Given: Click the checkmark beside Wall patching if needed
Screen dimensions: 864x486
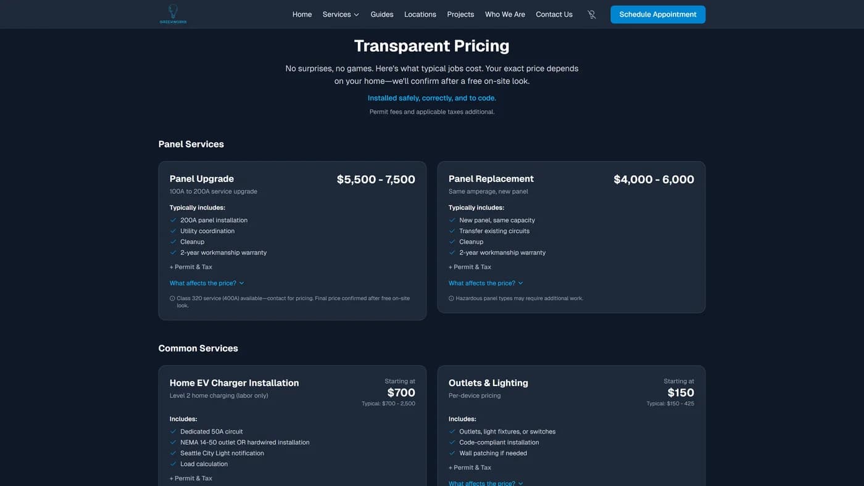Looking at the screenshot, I should point(452,453).
